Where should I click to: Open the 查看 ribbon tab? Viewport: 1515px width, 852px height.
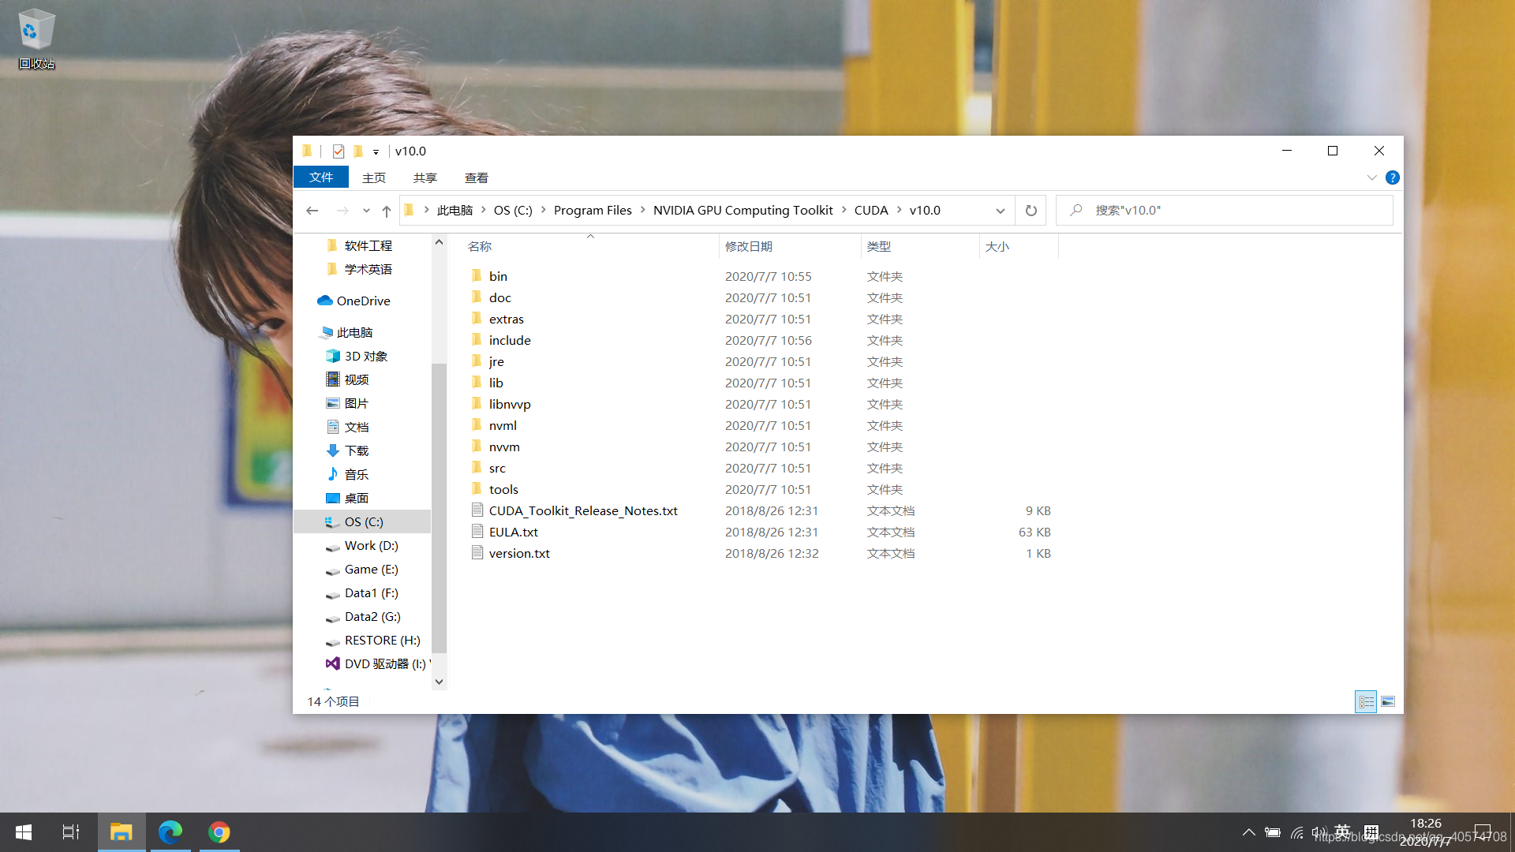click(476, 177)
